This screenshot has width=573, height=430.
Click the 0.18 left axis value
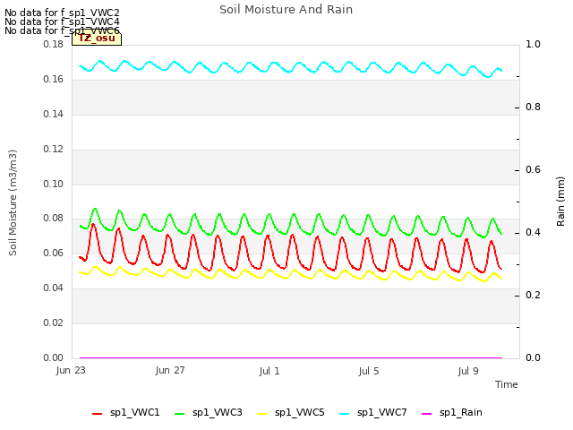[x=54, y=44]
